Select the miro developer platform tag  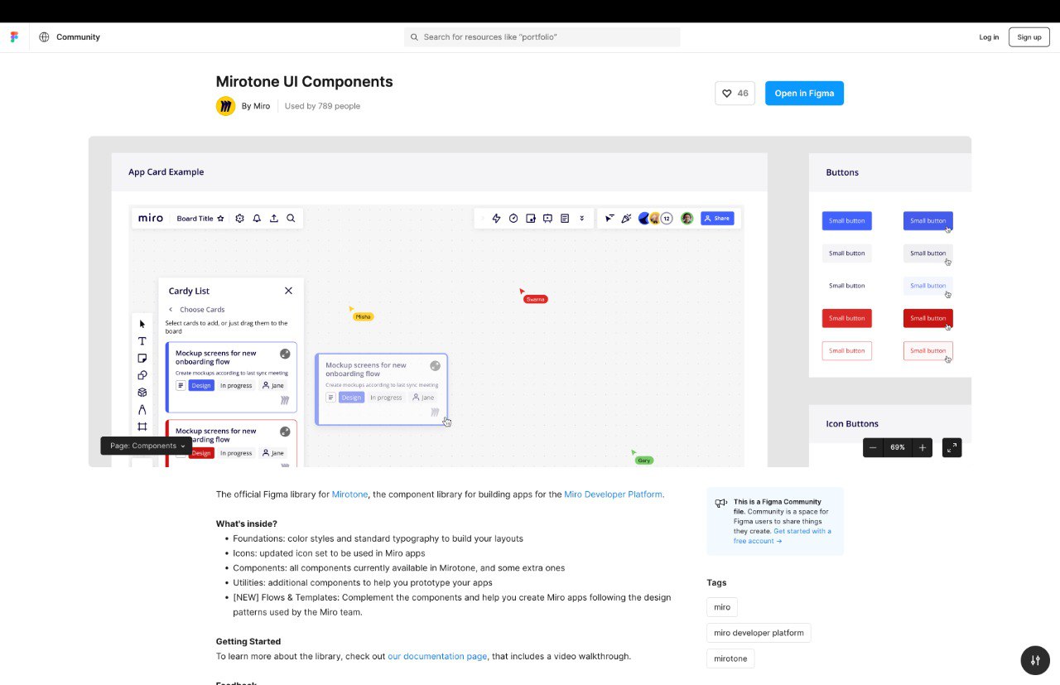pos(759,633)
